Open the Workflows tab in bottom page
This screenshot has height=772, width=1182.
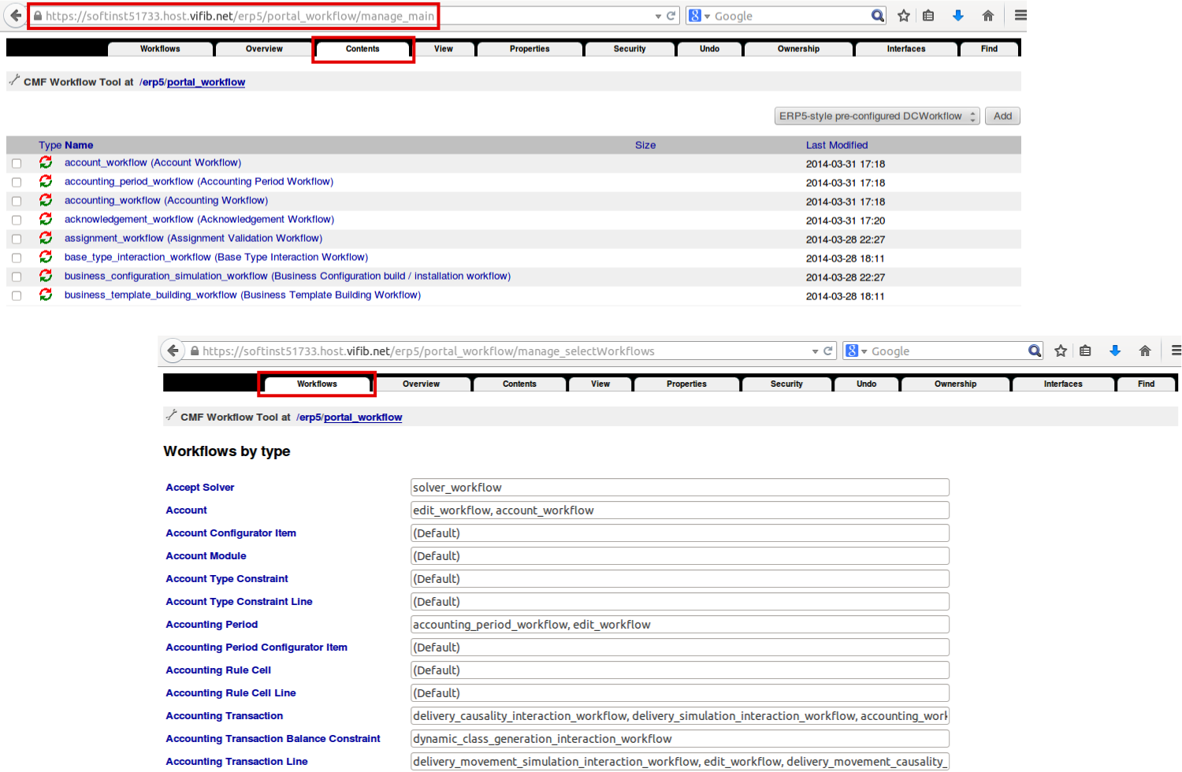click(317, 384)
